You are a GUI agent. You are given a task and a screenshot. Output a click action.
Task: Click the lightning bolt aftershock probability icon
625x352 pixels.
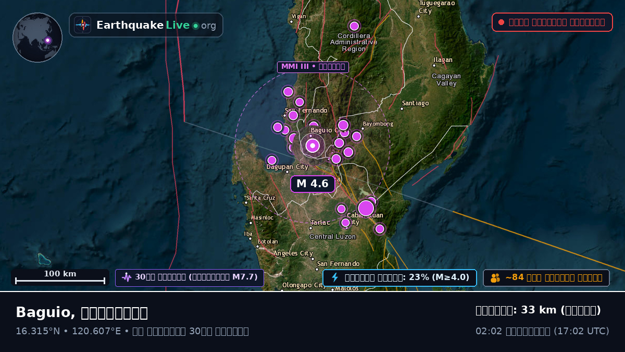click(335, 277)
